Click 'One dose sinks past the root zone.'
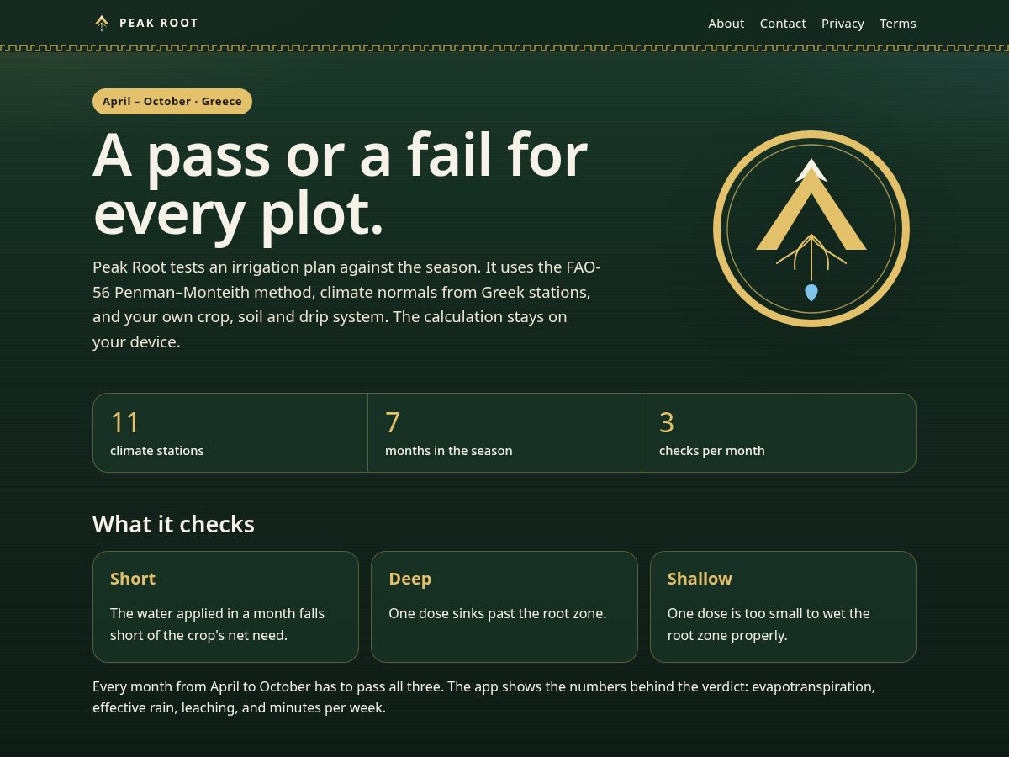This screenshot has width=1009, height=757. point(498,614)
